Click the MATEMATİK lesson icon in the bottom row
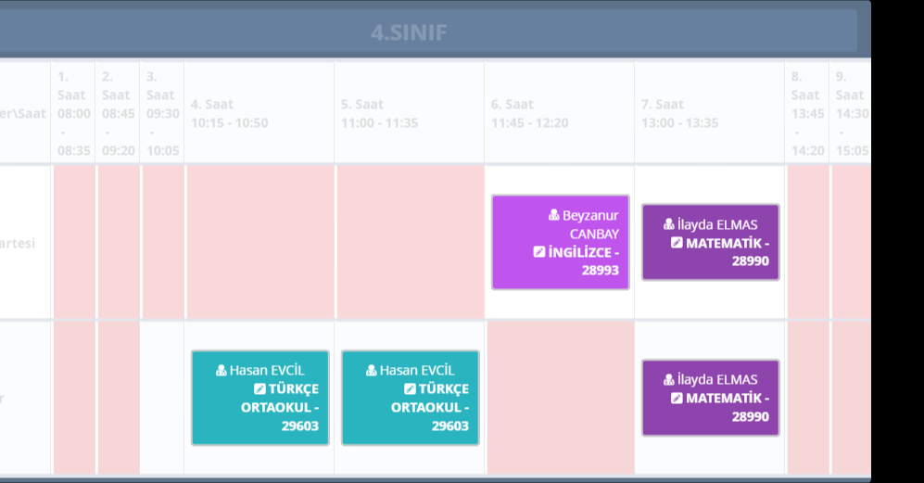 coord(677,398)
